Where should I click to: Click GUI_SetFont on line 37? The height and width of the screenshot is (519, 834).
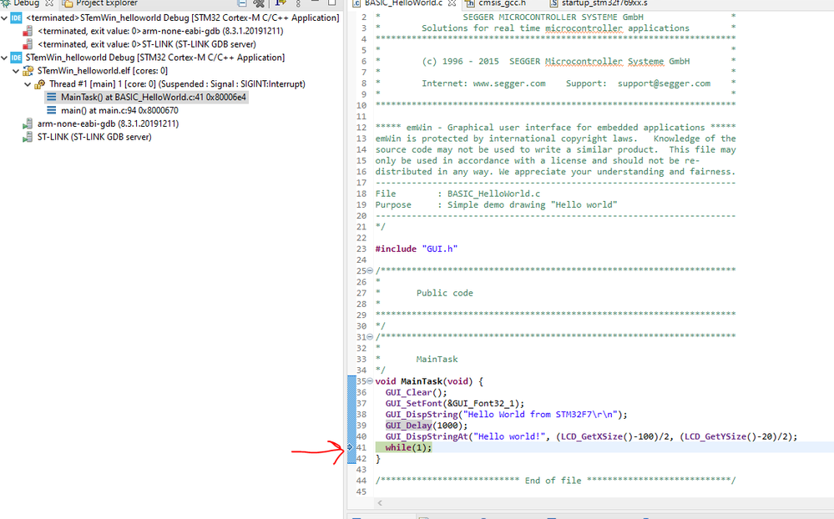414,404
